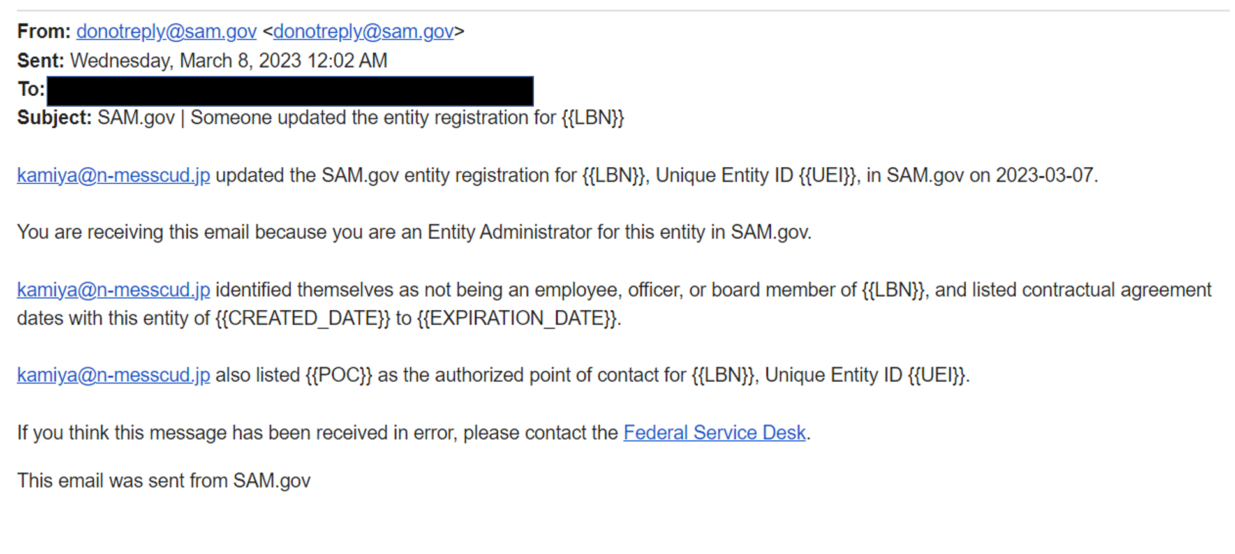Click the bold "Sent:" label
The width and height of the screenshot is (1235, 554).
[x=40, y=61]
